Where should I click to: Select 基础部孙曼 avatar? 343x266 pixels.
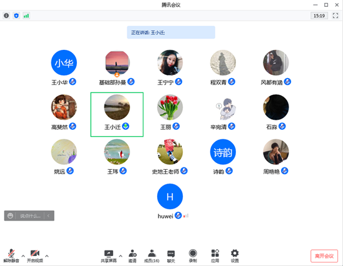pyautogui.click(x=117, y=62)
